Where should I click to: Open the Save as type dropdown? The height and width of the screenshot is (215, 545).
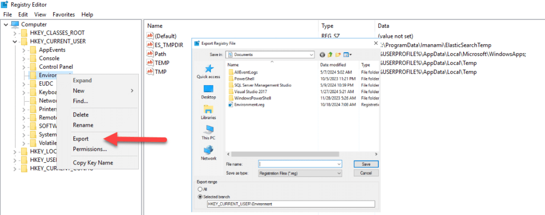(x=339, y=173)
